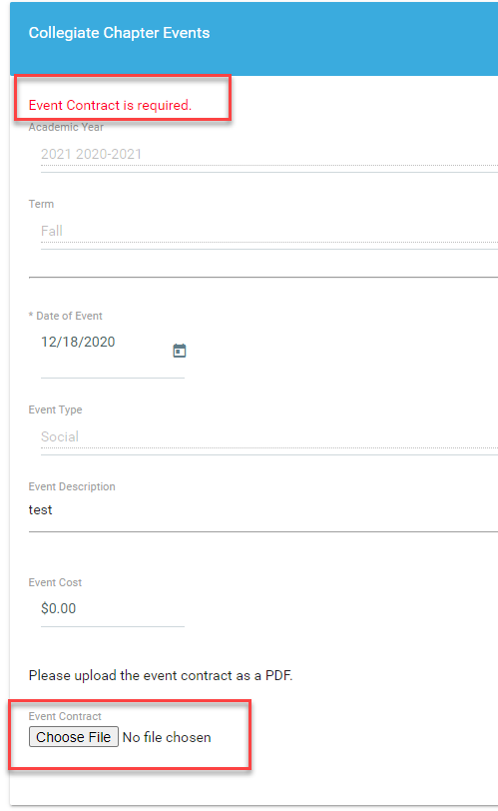Viewport: 498px width, 811px height.
Task: Select the Event Cost field showing $0.00
Action: click(113, 608)
